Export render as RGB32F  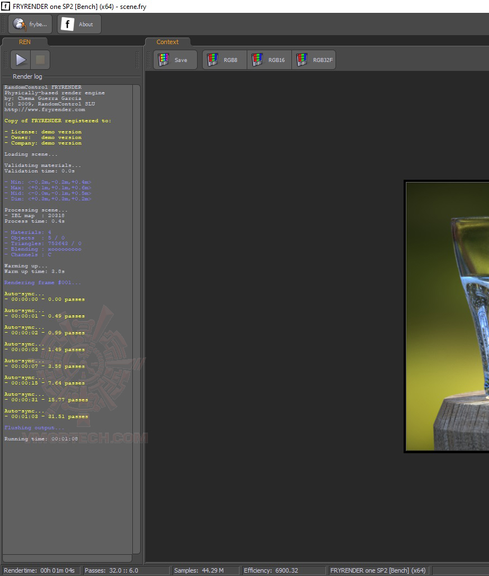pos(314,60)
